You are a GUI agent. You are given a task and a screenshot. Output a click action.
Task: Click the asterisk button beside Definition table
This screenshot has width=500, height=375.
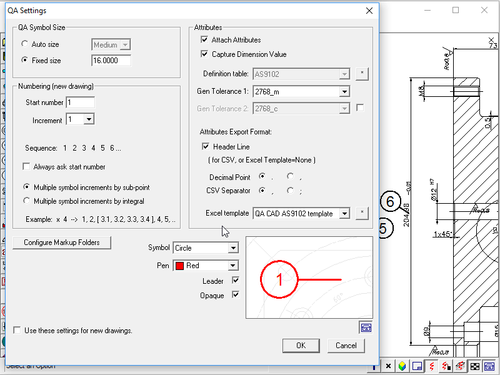(362, 74)
